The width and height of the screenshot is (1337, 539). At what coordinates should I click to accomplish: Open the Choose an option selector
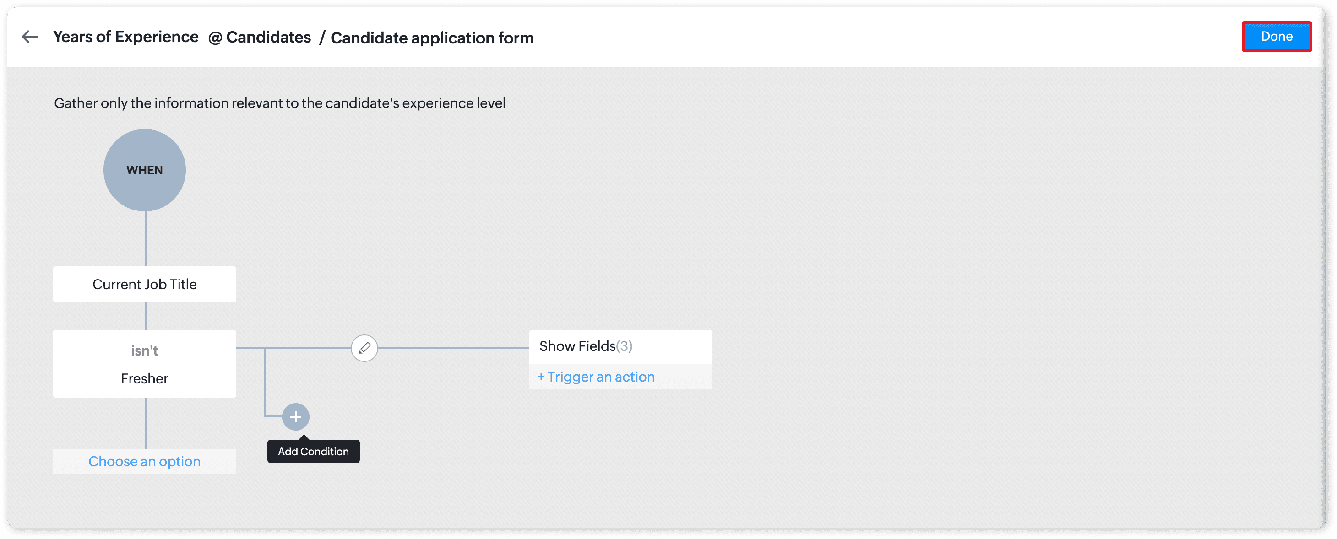pyautogui.click(x=144, y=461)
